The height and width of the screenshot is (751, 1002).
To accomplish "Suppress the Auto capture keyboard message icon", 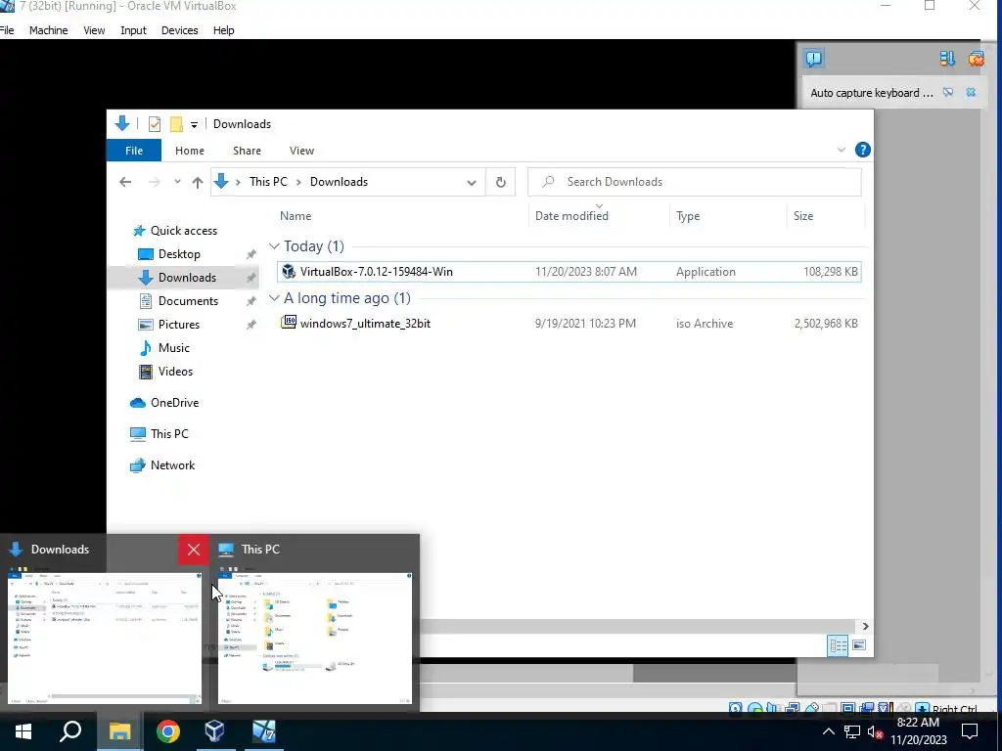I will (x=948, y=93).
